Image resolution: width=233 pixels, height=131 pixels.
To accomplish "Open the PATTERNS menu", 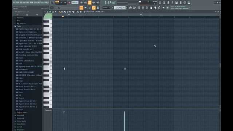I will 26,3.
